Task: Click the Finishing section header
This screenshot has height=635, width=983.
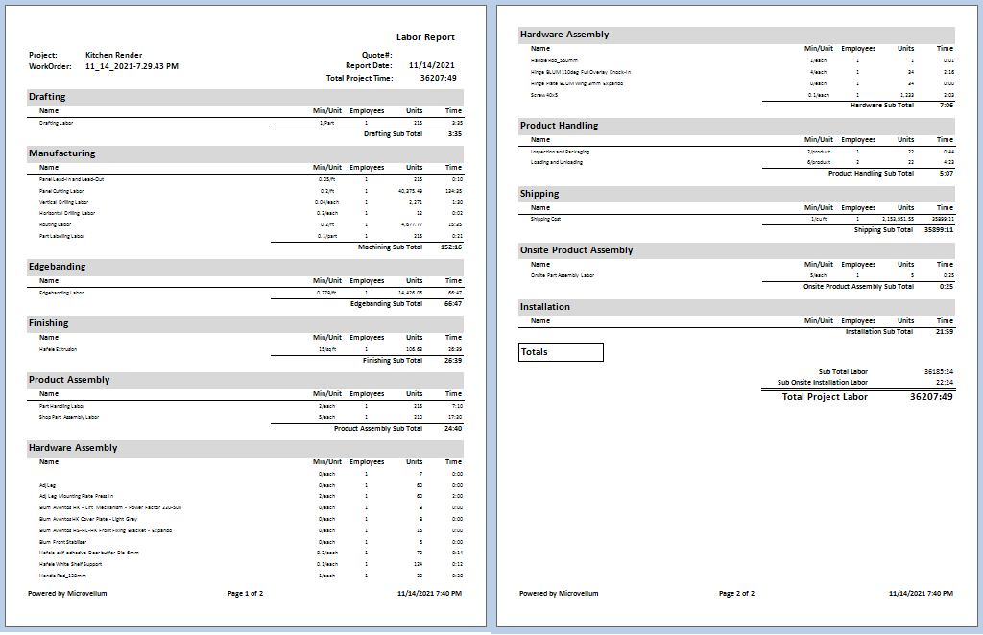Action: (x=49, y=323)
